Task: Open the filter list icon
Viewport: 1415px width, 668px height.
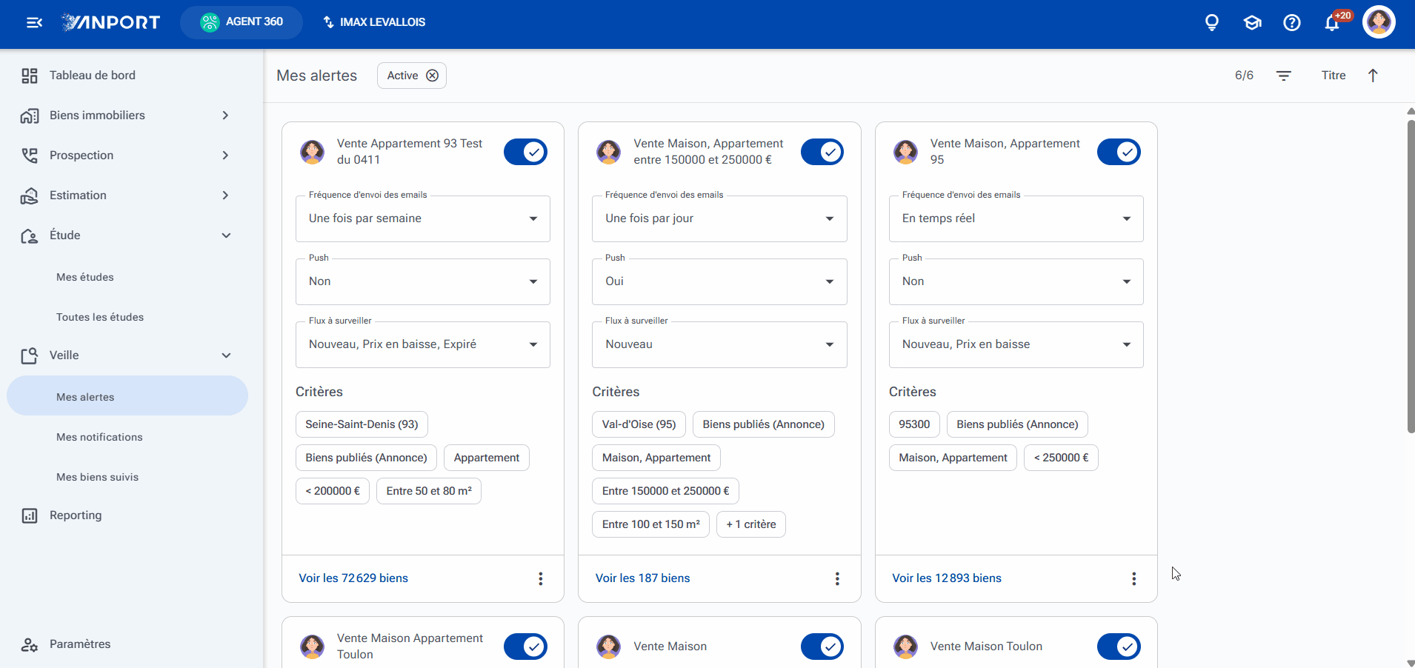Action: tap(1284, 76)
